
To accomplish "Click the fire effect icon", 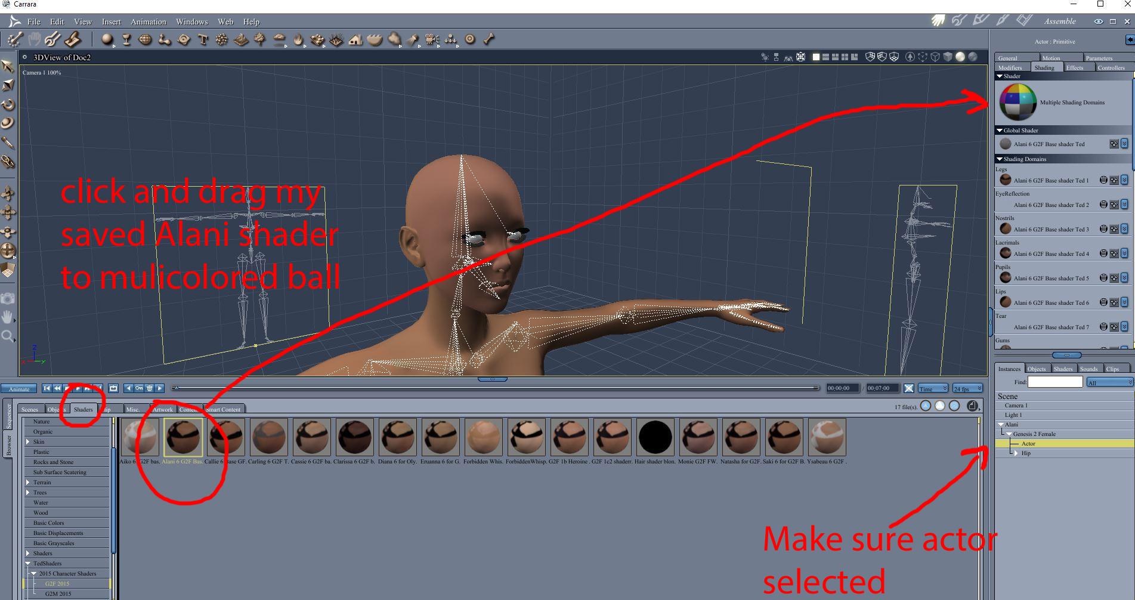I will coord(298,40).
